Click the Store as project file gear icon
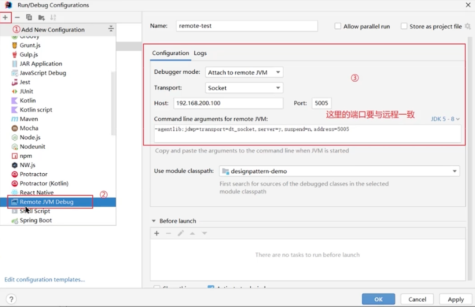 click(x=467, y=26)
